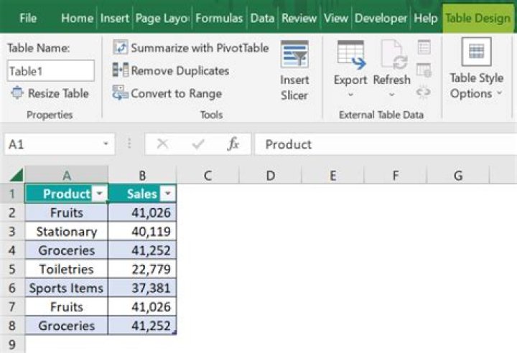
Task: Click the 41,026 cell in row 2
Action: coord(142,212)
